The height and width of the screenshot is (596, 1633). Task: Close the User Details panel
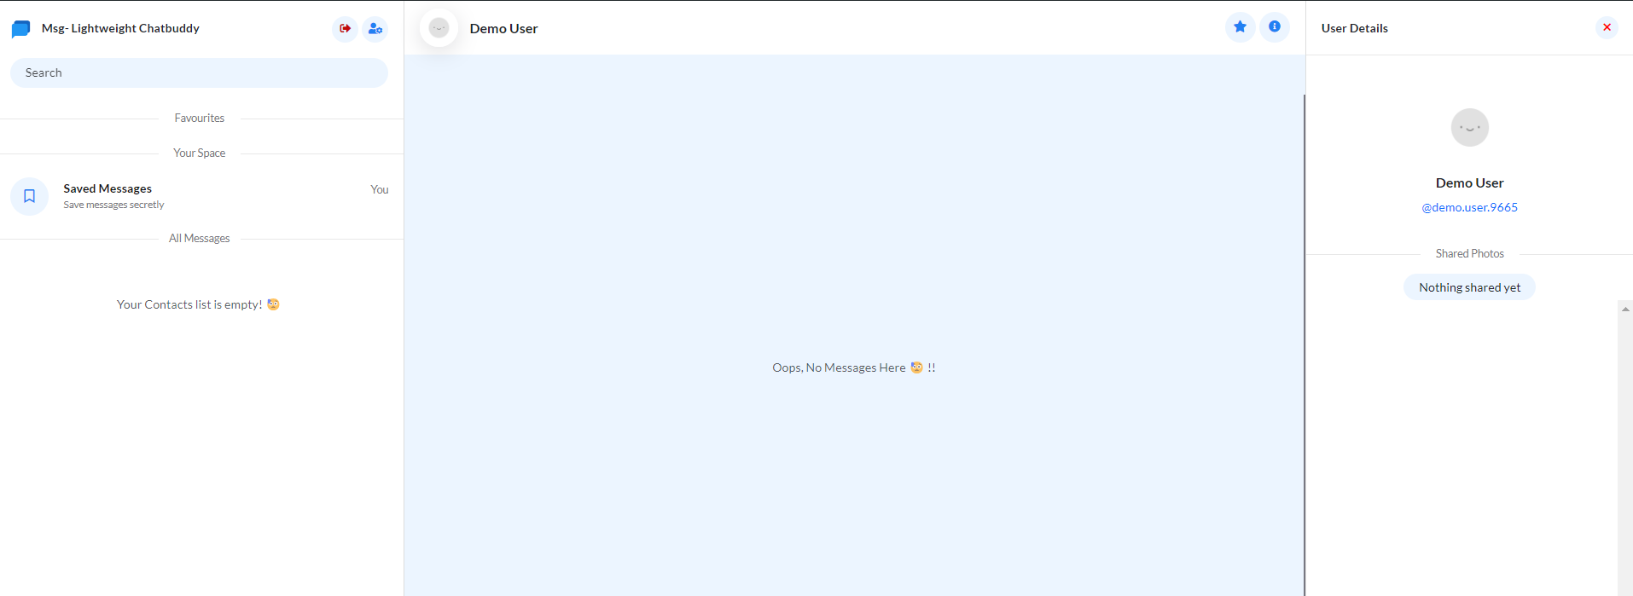pos(1607,27)
